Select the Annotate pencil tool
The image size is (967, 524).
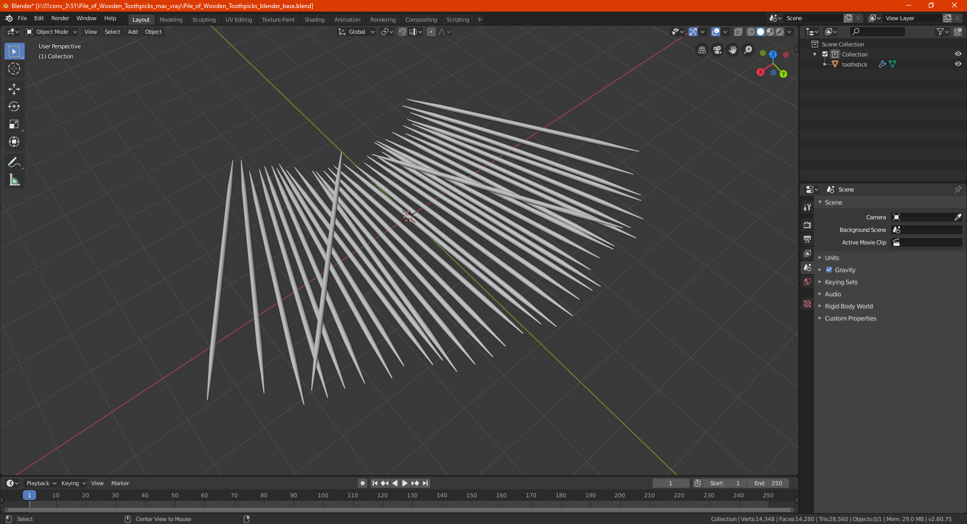click(14, 162)
